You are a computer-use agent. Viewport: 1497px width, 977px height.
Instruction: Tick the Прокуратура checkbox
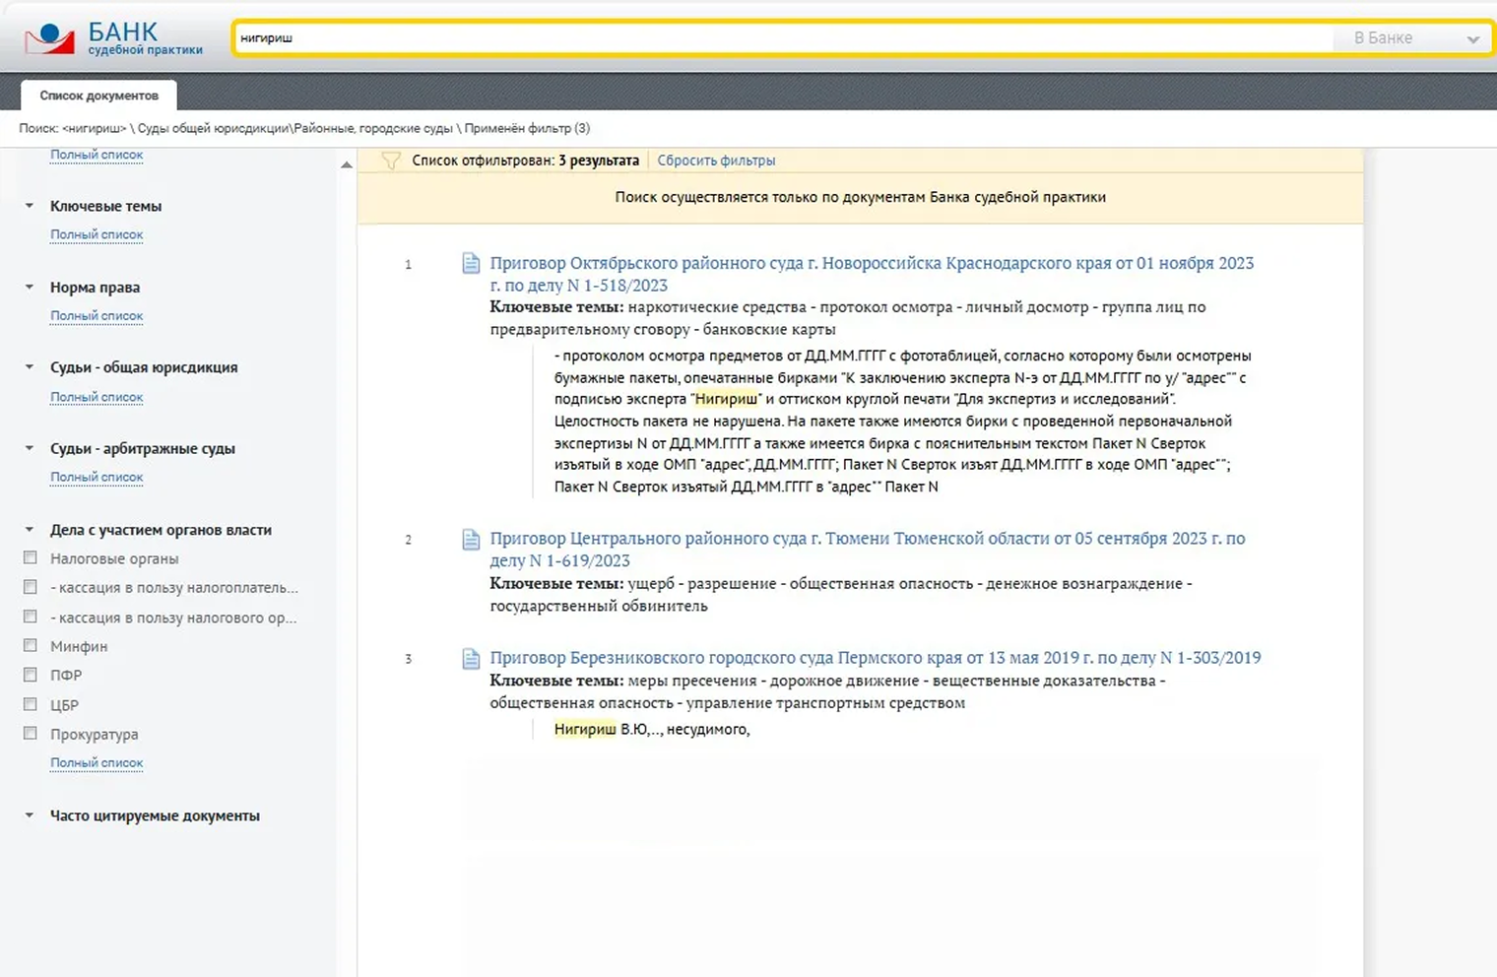[x=31, y=734]
